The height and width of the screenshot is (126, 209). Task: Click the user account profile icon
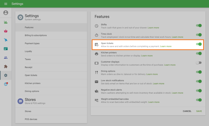pos(6,13)
